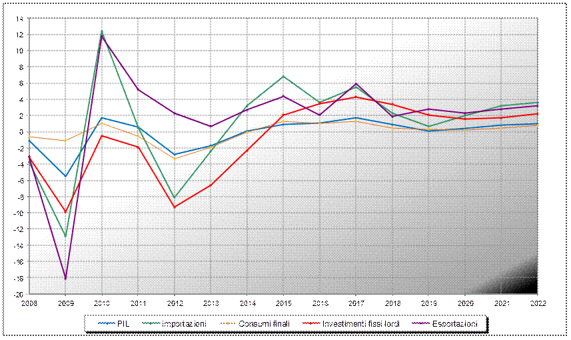This screenshot has width=571, height=340.
Task: Click the 2014 year label
Action: click(247, 303)
